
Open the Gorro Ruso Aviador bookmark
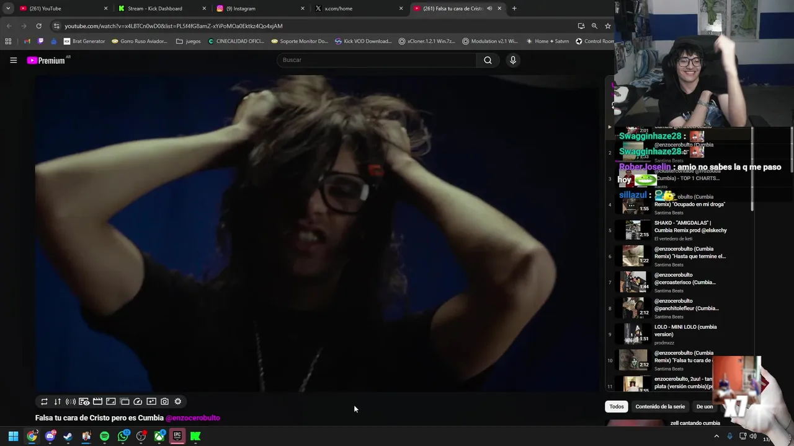pyautogui.click(x=140, y=42)
